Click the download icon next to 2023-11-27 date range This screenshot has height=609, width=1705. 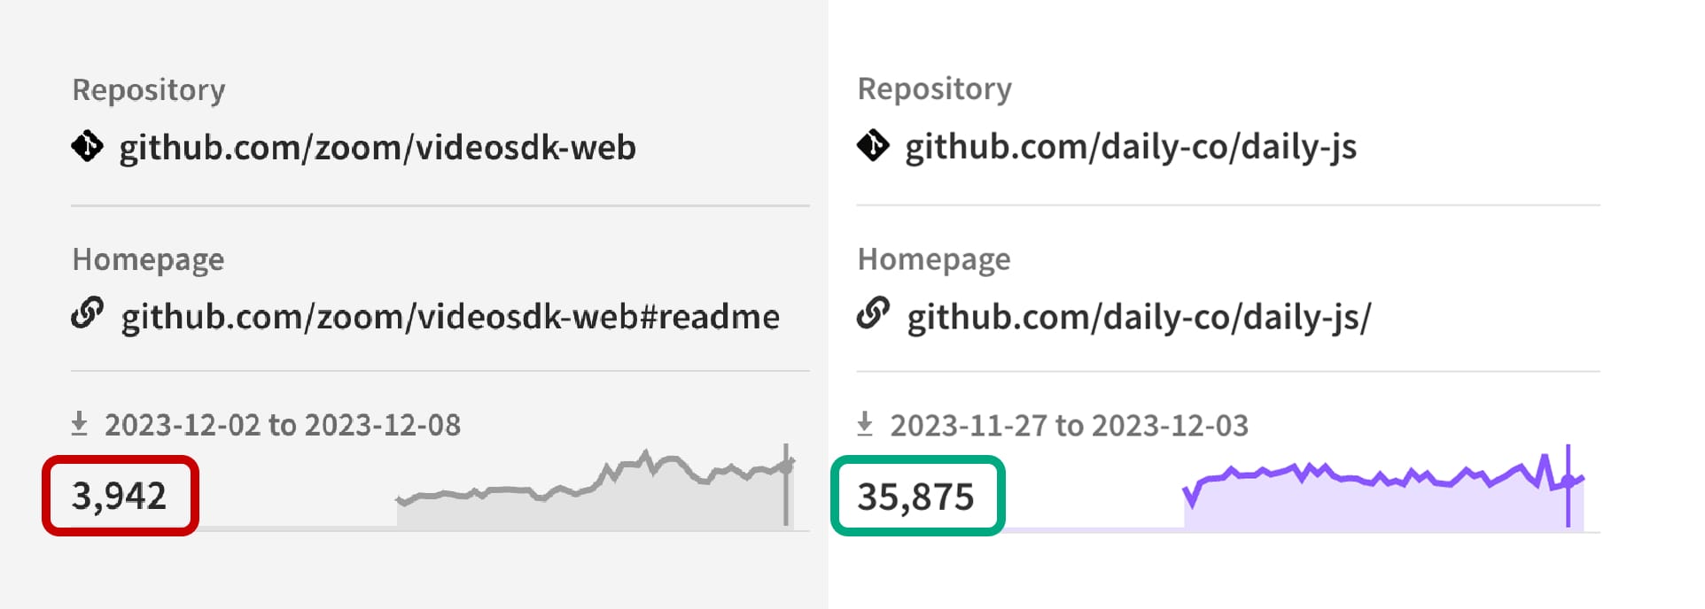pos(865,424)
